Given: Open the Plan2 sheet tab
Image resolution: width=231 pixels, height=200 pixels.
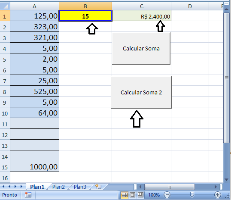Looking at the screenshot, I should pos(58,187).
